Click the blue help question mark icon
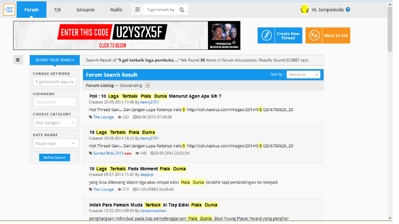Viewport: 399px width, 224px height. pyautogui.click(x=348, y=10)
